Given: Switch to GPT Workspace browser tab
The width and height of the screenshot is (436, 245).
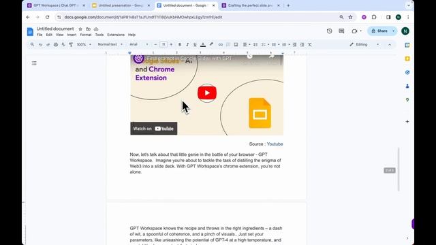Looking at the screenshot, I should click(x=56, y=5).
